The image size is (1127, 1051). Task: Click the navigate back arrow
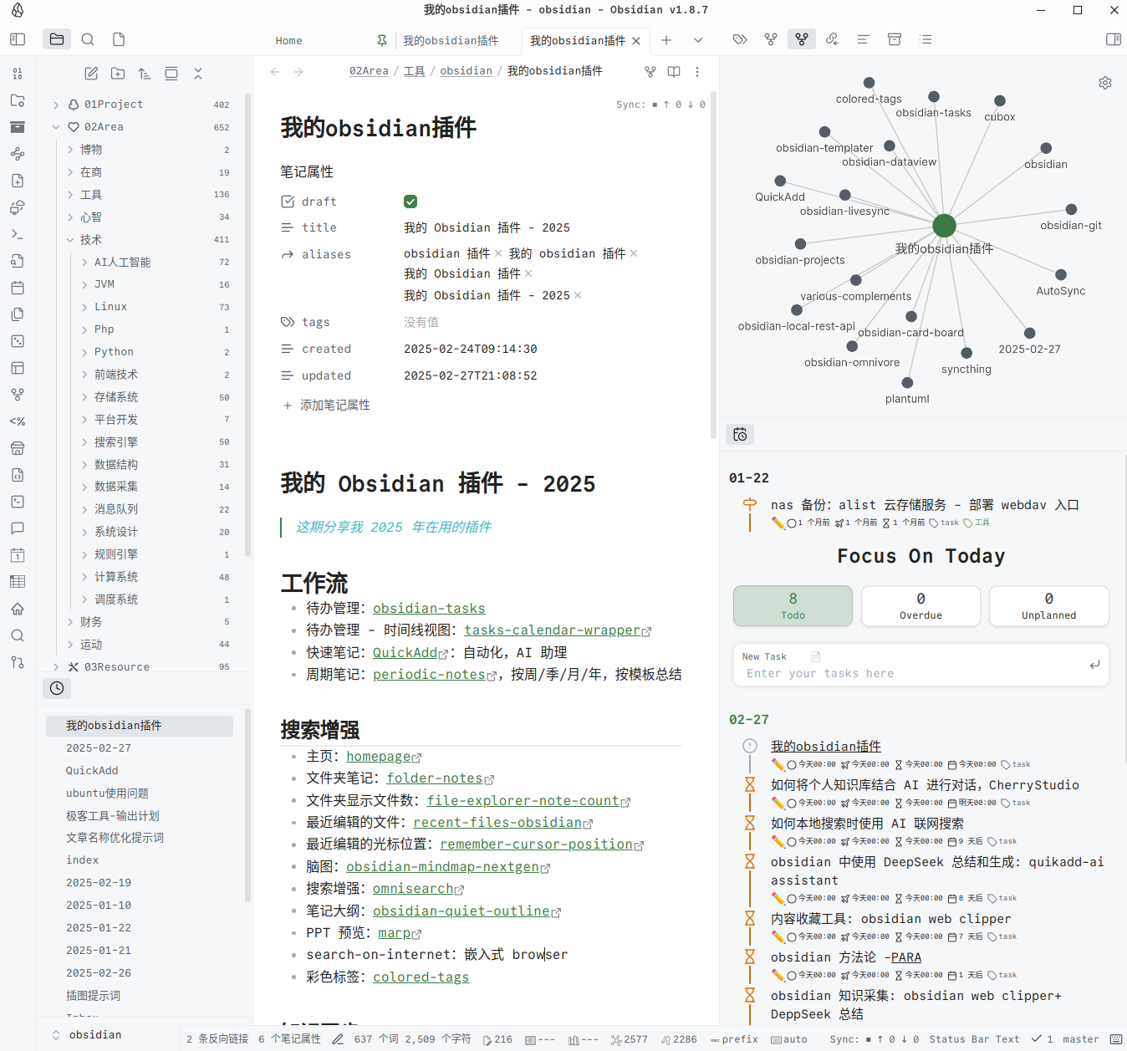(x=275, y=72)
